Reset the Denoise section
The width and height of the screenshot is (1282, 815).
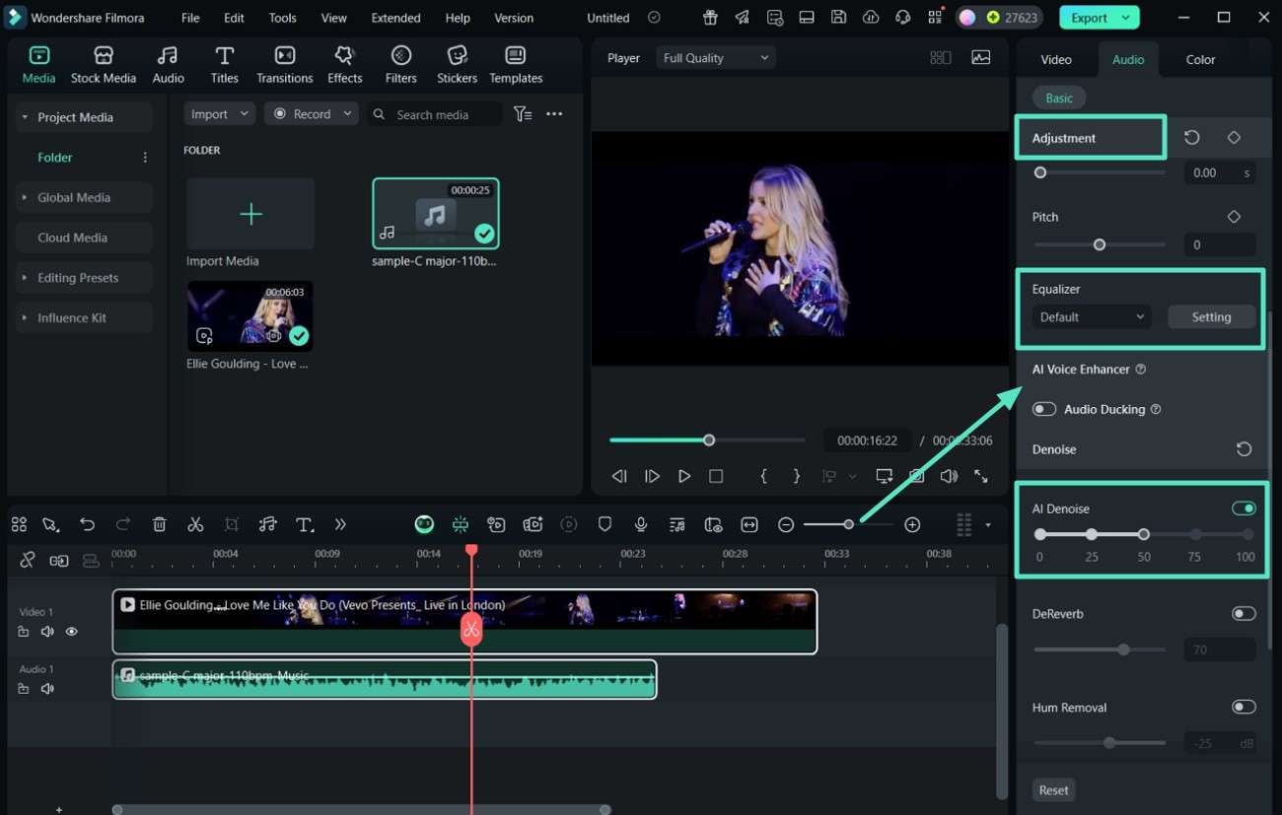pyautogui.click(x=1245, y=449)
